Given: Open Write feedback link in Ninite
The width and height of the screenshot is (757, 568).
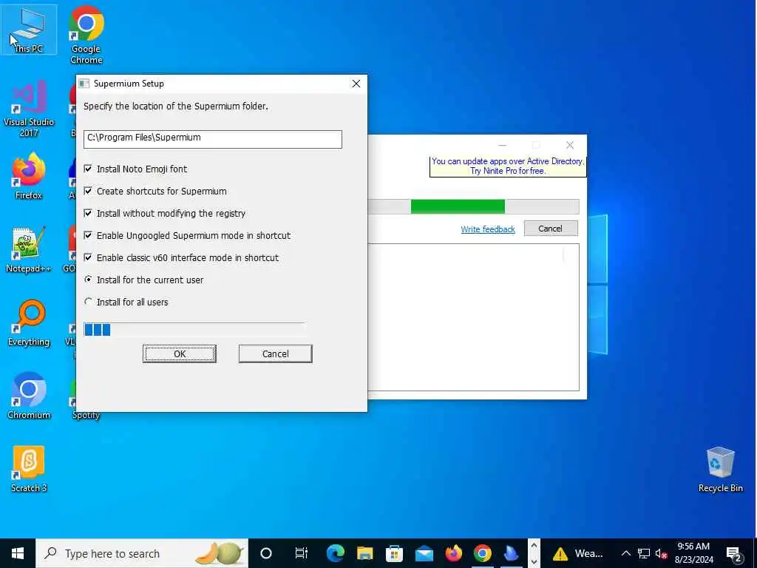Looking at the screenshot, I should (x=488, y=229).
